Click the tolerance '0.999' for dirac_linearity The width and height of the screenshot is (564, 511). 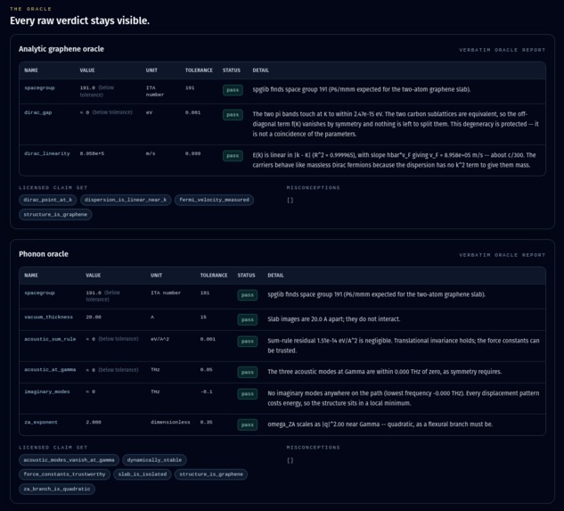point(192,153)
